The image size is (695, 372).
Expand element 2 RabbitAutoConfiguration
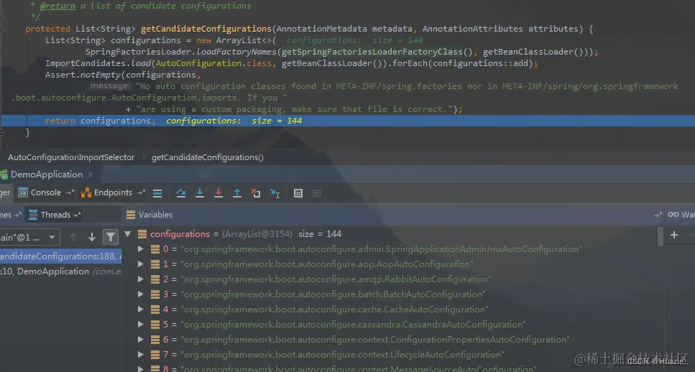click(140, 279)
